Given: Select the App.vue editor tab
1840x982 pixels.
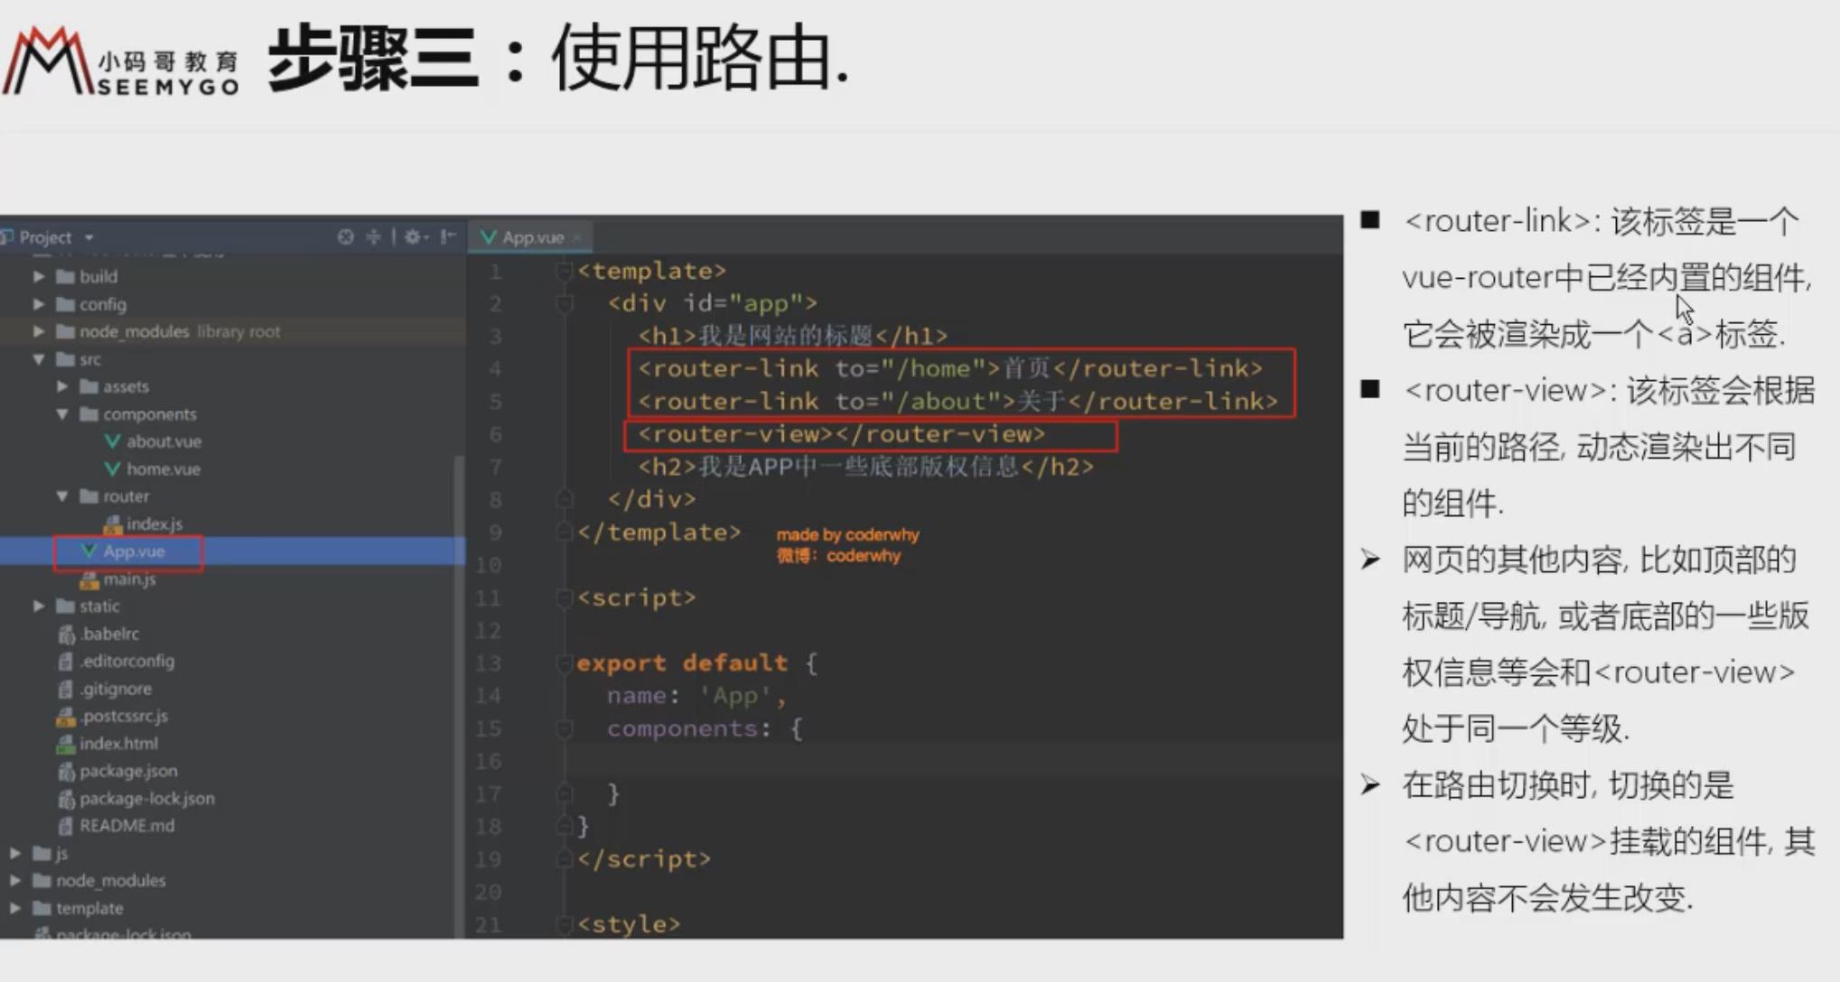Looking at the screenshot, I should coord(533,237).
